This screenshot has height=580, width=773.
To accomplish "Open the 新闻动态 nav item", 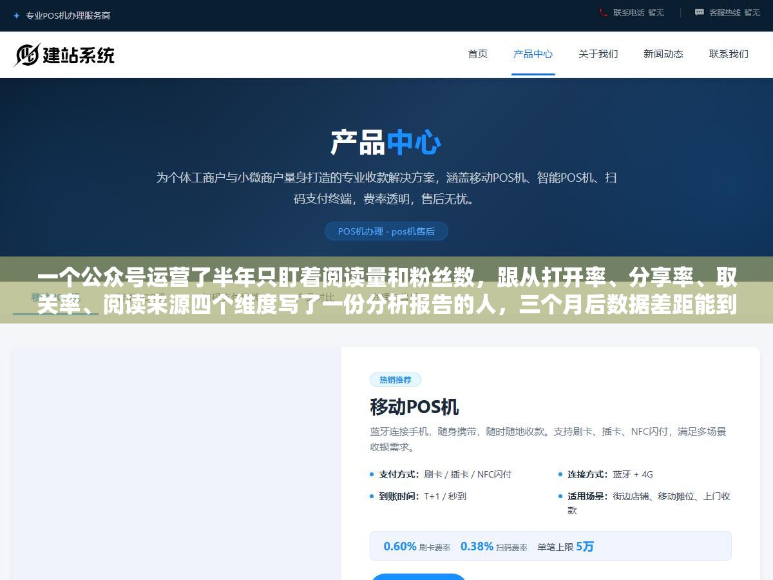I will point(663,54).
